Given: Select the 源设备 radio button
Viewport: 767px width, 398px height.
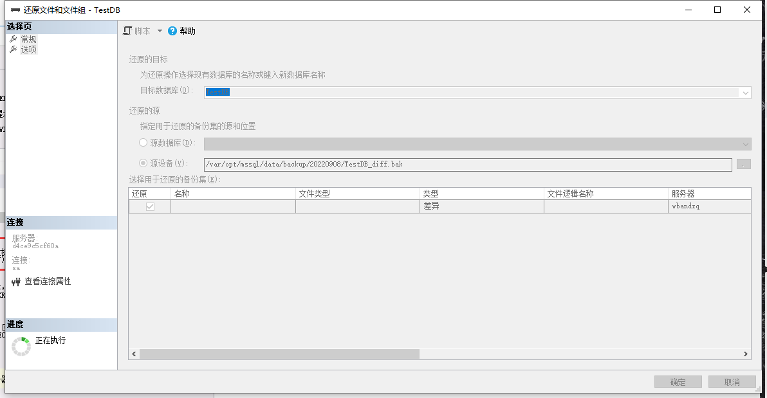Looking at the screenshot, I should click(x=143, y=163).
